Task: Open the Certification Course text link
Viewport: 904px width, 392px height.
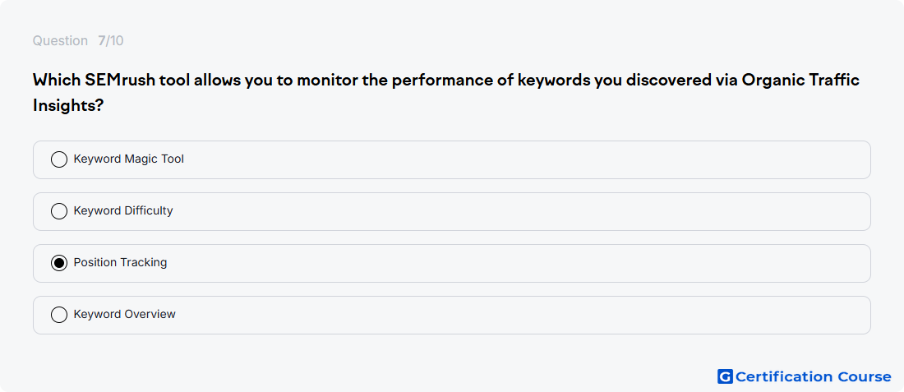Action: pyautogui.click(x=814, y=376)
